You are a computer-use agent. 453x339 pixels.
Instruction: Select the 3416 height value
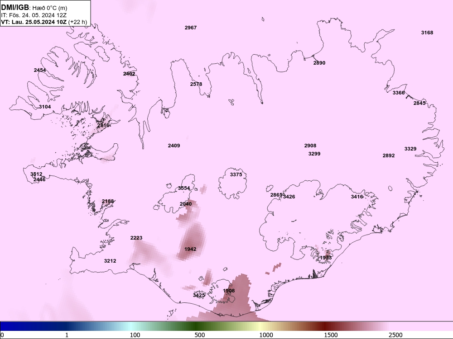(x=357, y=197)
